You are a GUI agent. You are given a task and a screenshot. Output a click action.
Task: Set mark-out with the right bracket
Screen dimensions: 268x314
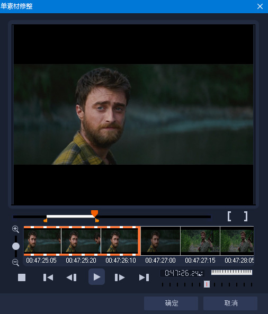click(246, 216)
